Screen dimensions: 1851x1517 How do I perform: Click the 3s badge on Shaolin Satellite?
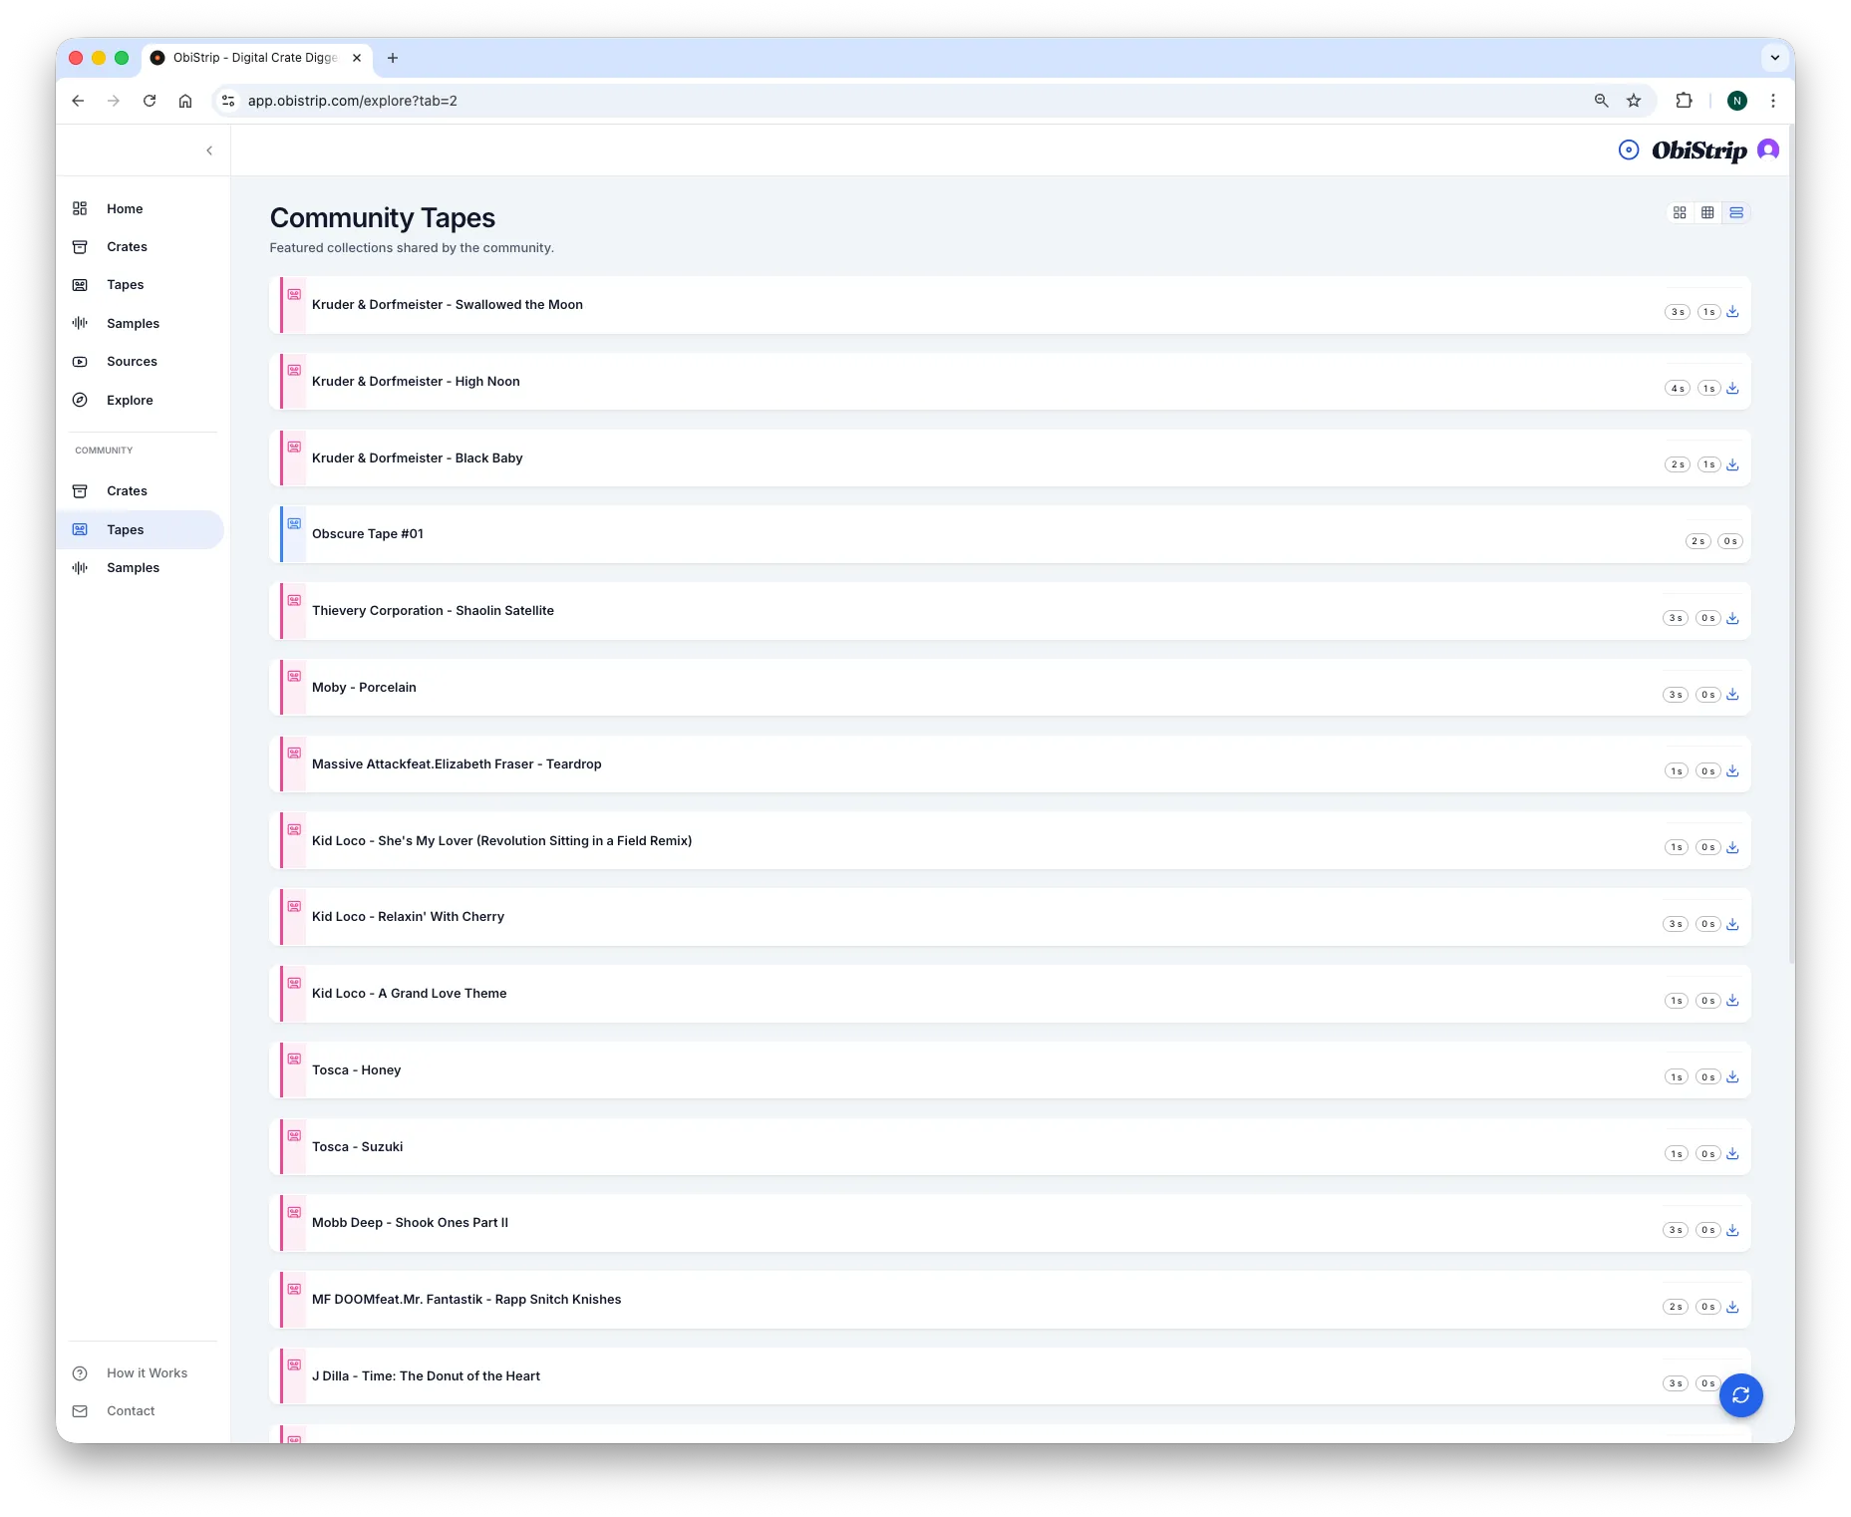pos(1677,617)
